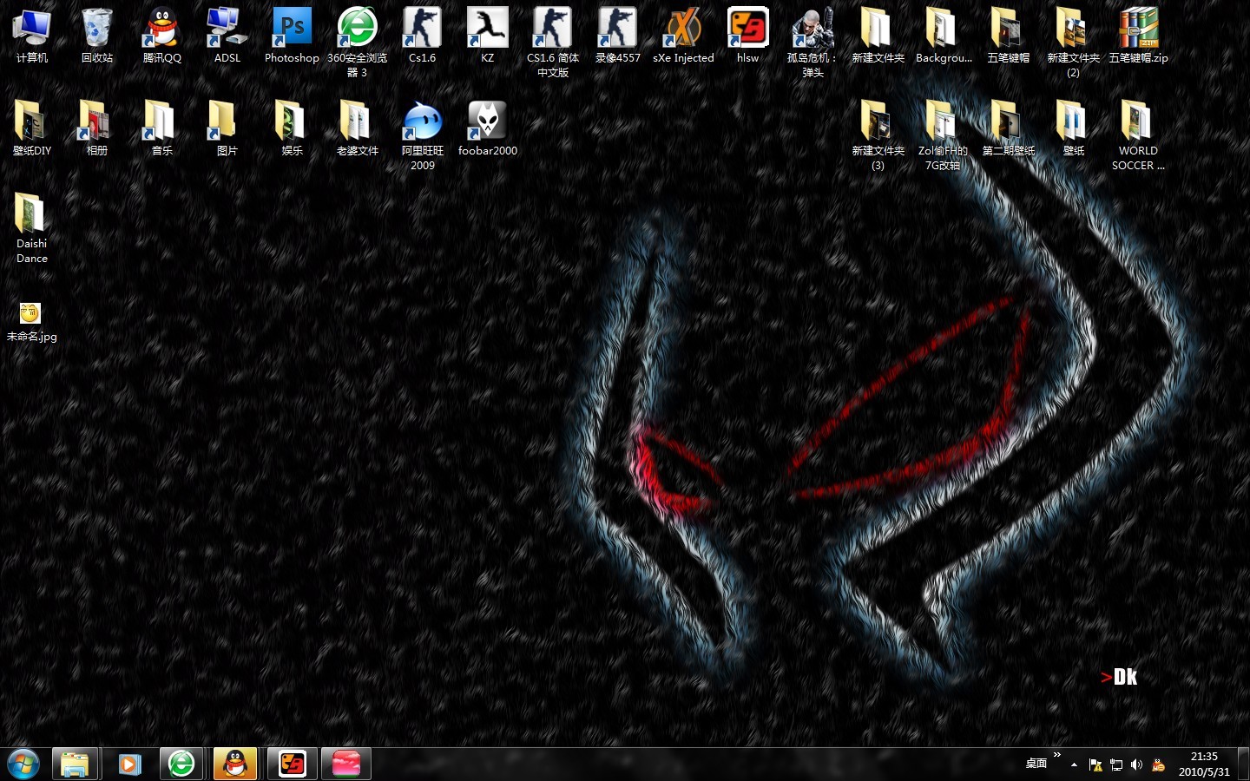Open 360 browser from the taskbar

point(181,764)
